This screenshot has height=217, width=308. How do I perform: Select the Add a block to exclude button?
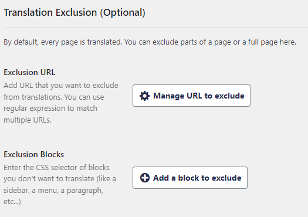pyautogui.click(x=190, y=178)
